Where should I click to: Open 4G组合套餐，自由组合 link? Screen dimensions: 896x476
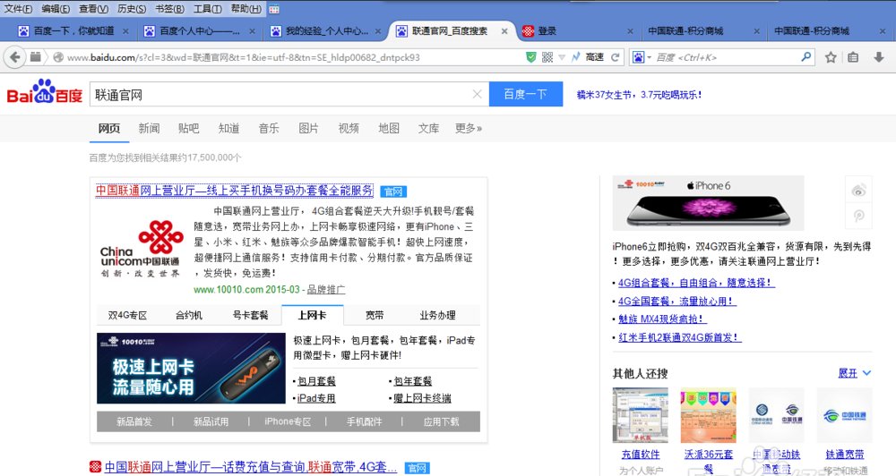point(696,283)
